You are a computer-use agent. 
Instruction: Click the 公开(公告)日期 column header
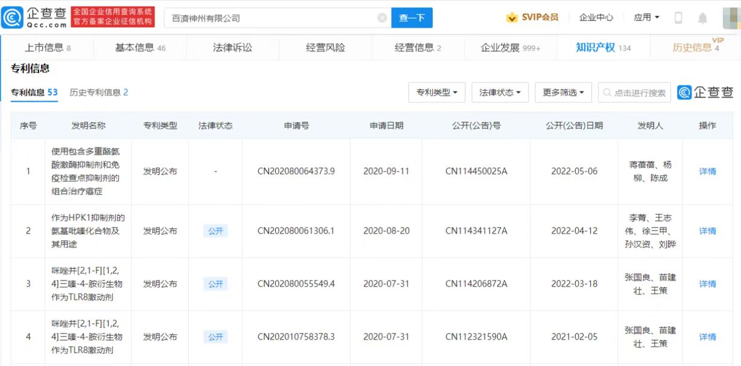pyautogui.click(x=574, y=125)
